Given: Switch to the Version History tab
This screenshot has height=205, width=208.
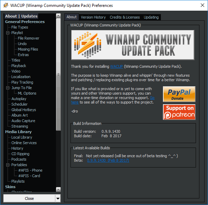Looking at the screenshot, I should tap(93, 17).
